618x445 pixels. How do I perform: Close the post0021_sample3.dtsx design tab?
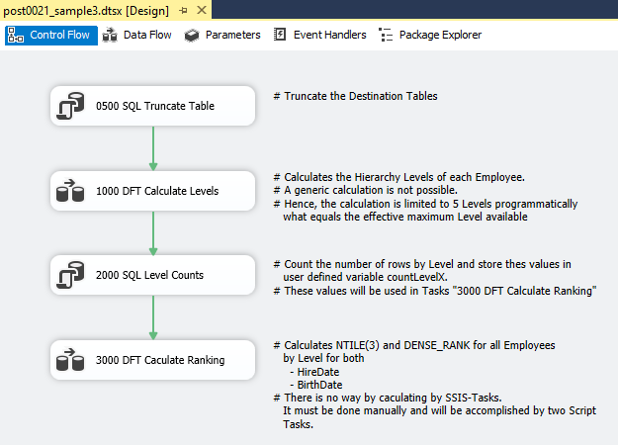click(x=202, y=10)
